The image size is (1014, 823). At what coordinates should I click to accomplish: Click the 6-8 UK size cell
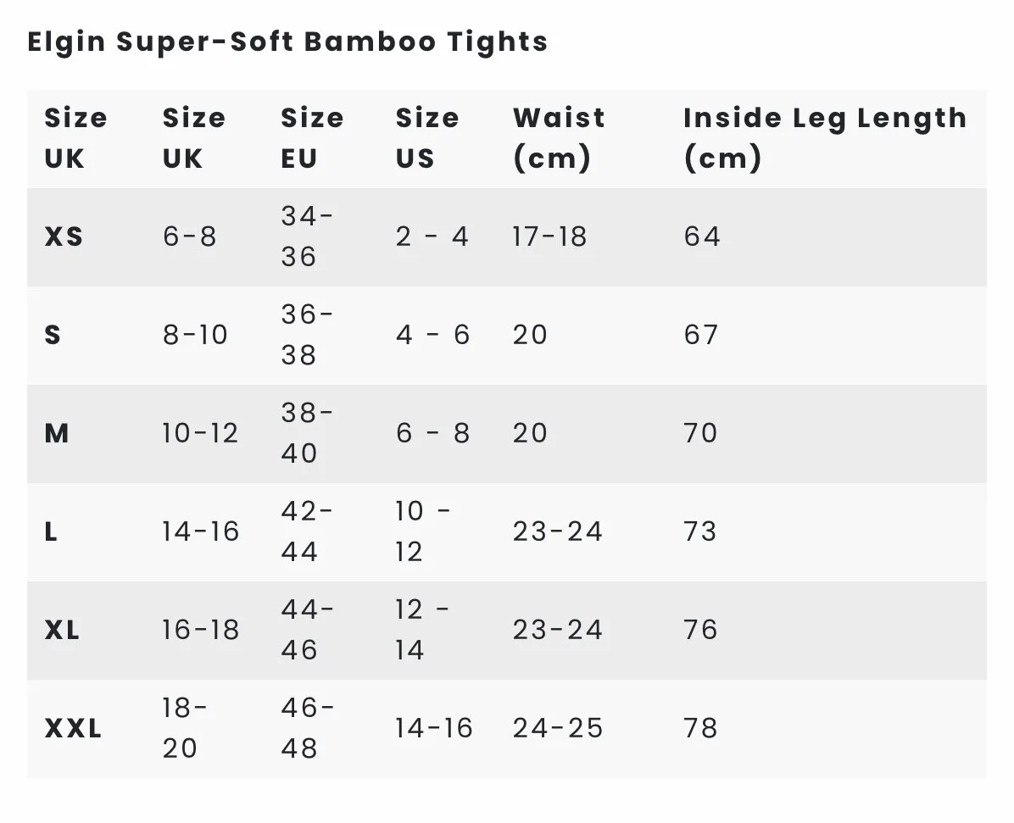click(190, 236)
